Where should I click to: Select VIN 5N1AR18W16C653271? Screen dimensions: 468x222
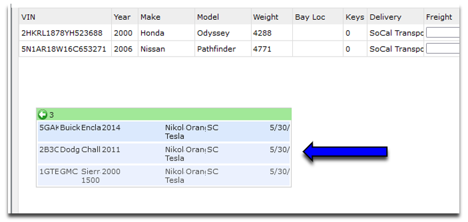coord(64,49)
